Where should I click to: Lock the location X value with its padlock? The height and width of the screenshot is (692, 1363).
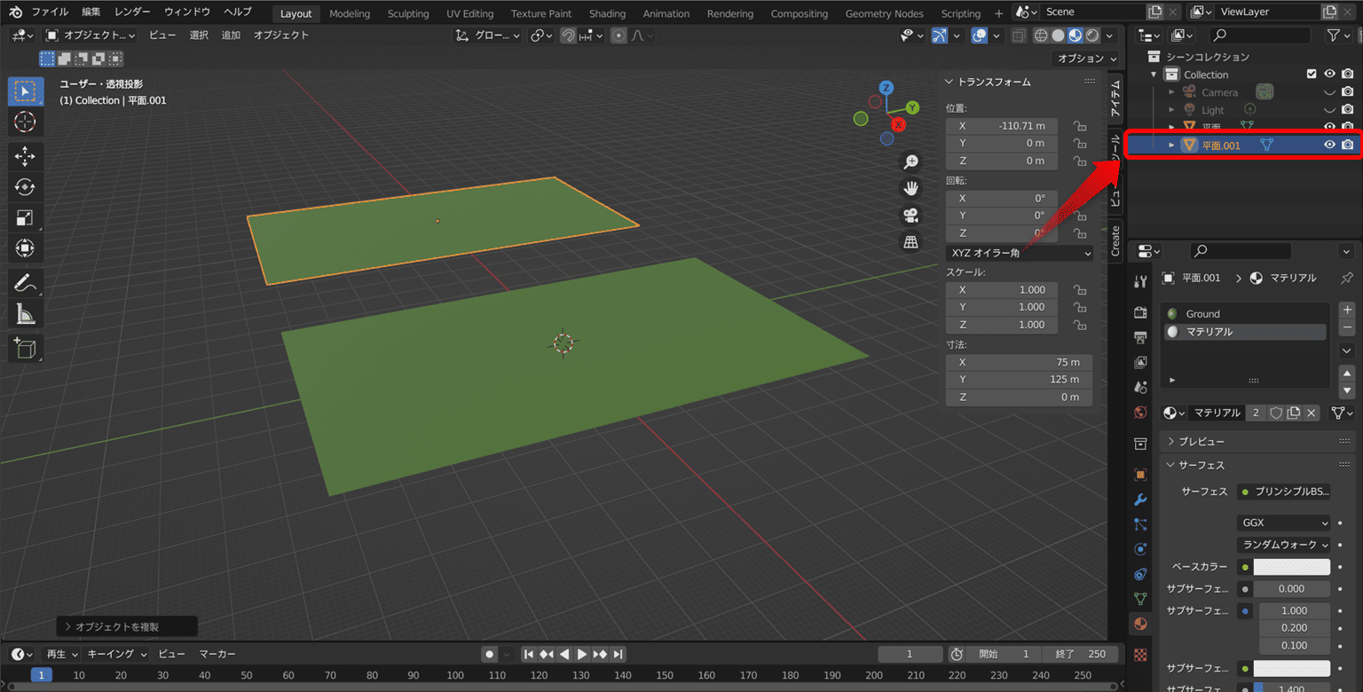click(x=1080, y=126)
